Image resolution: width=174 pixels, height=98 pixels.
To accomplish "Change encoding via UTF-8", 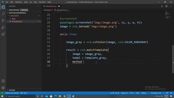I will pos(132,93).
